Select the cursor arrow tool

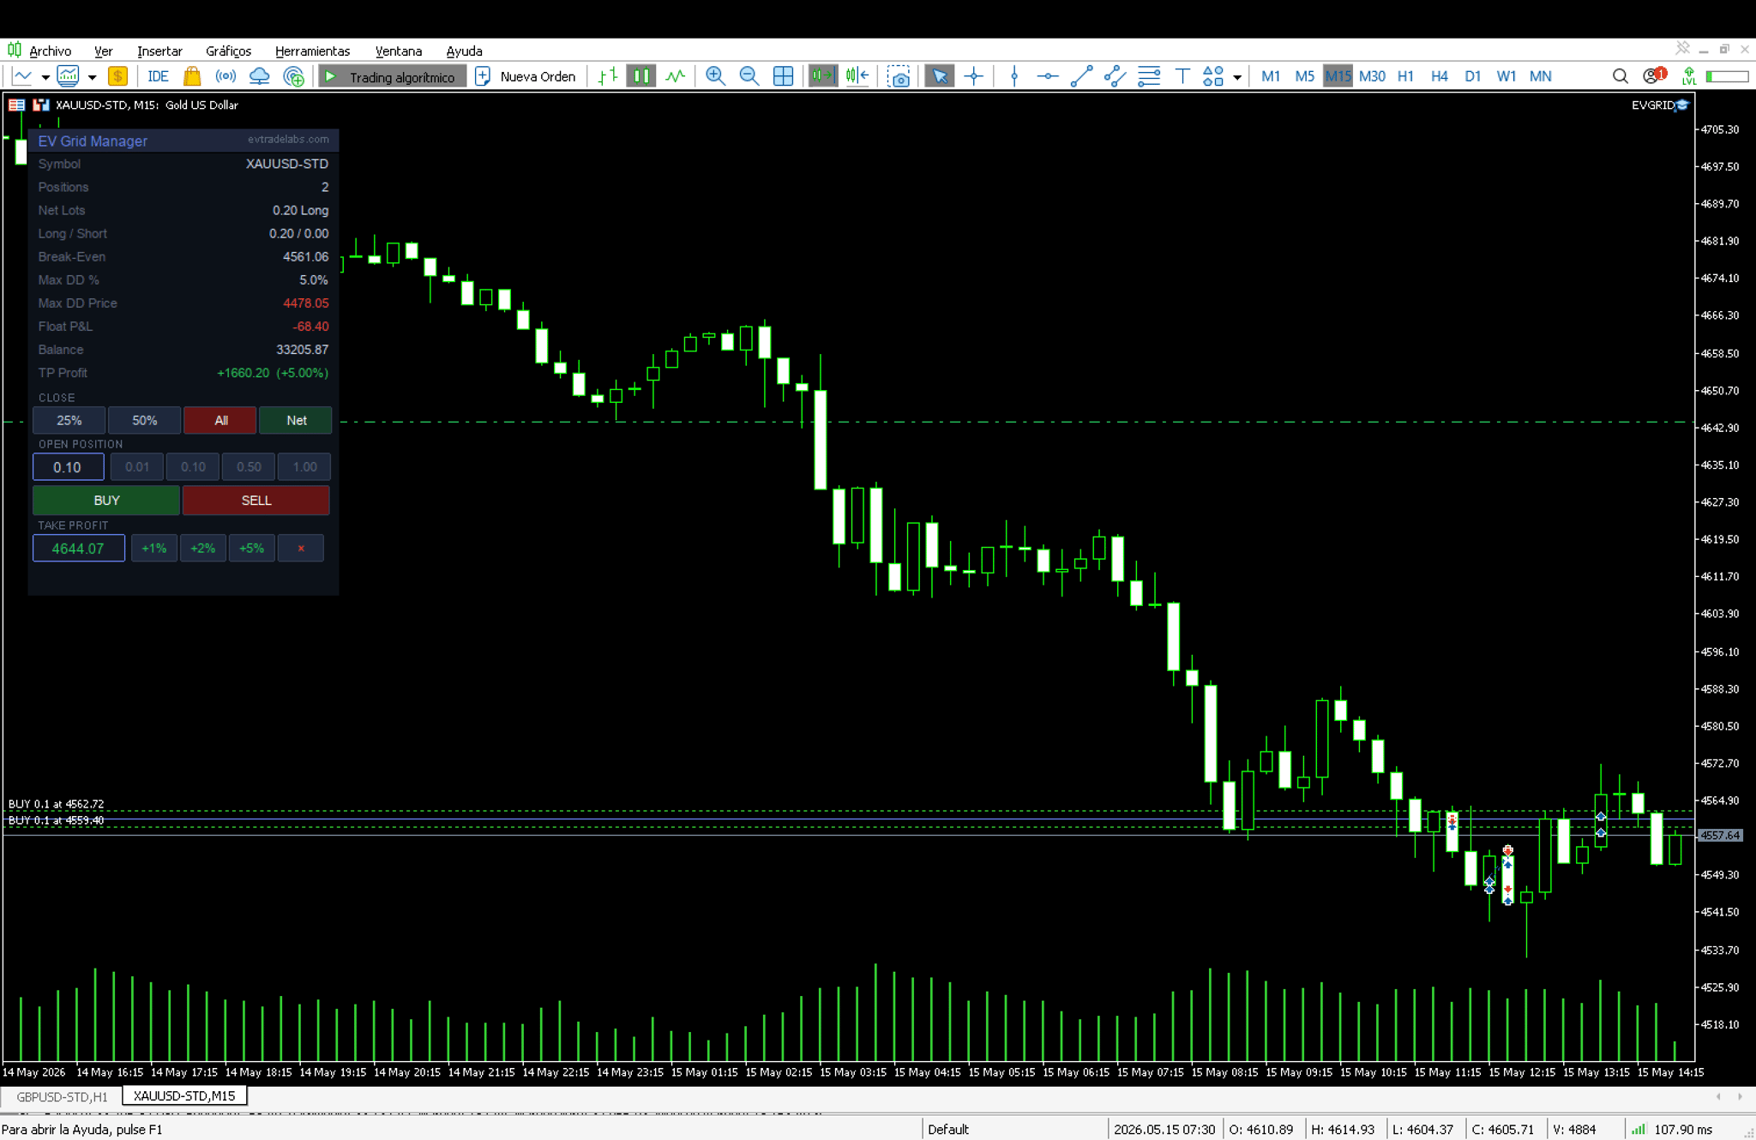[x=940, y=76]
